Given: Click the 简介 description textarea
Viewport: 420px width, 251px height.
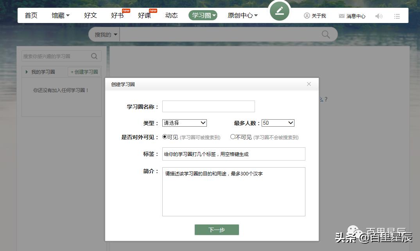Looking at the screenshot, I should [233, 191].
